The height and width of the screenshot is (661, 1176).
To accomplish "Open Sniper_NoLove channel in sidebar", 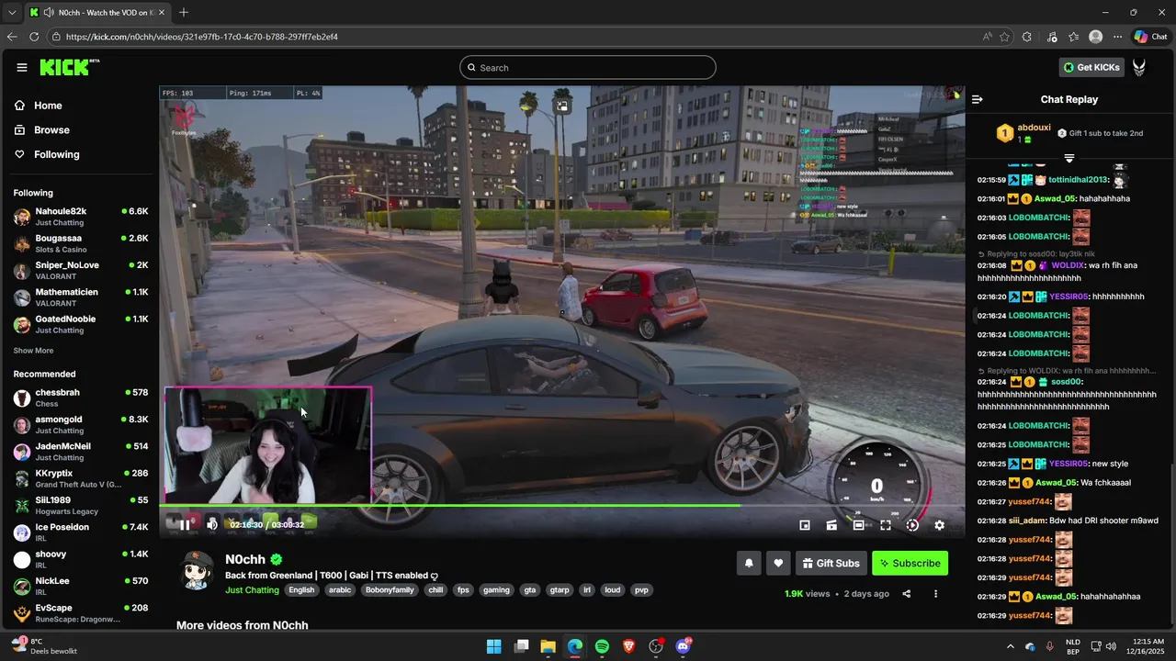I will pyautogui.click(x=81, y=270).
